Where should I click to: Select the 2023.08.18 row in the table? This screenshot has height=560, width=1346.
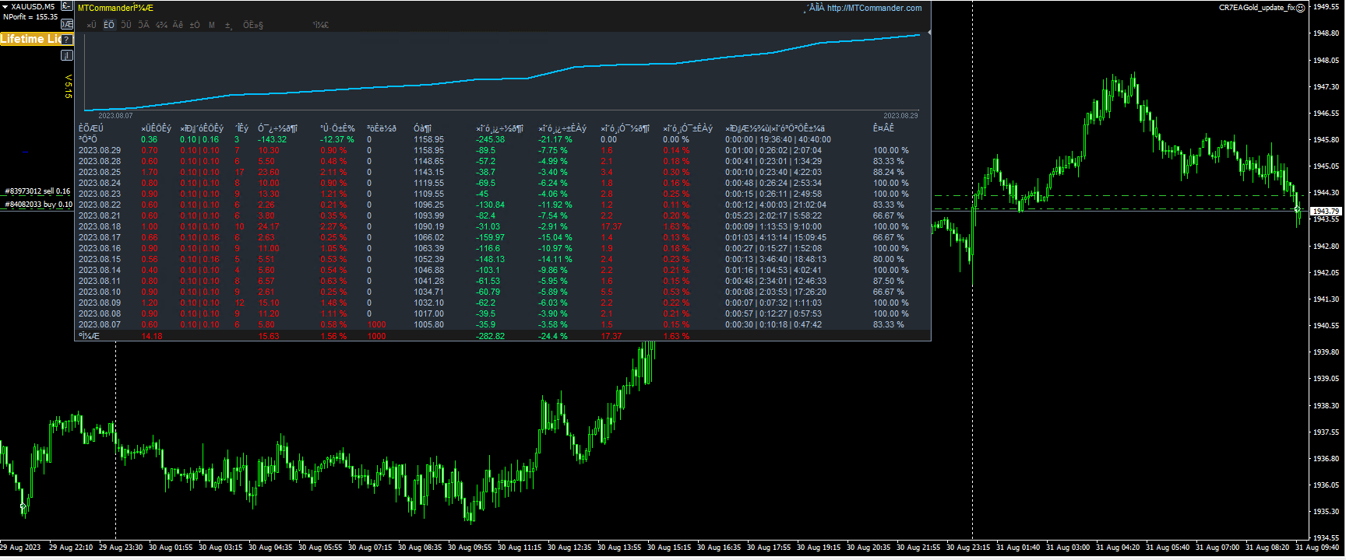pos(100,227)
